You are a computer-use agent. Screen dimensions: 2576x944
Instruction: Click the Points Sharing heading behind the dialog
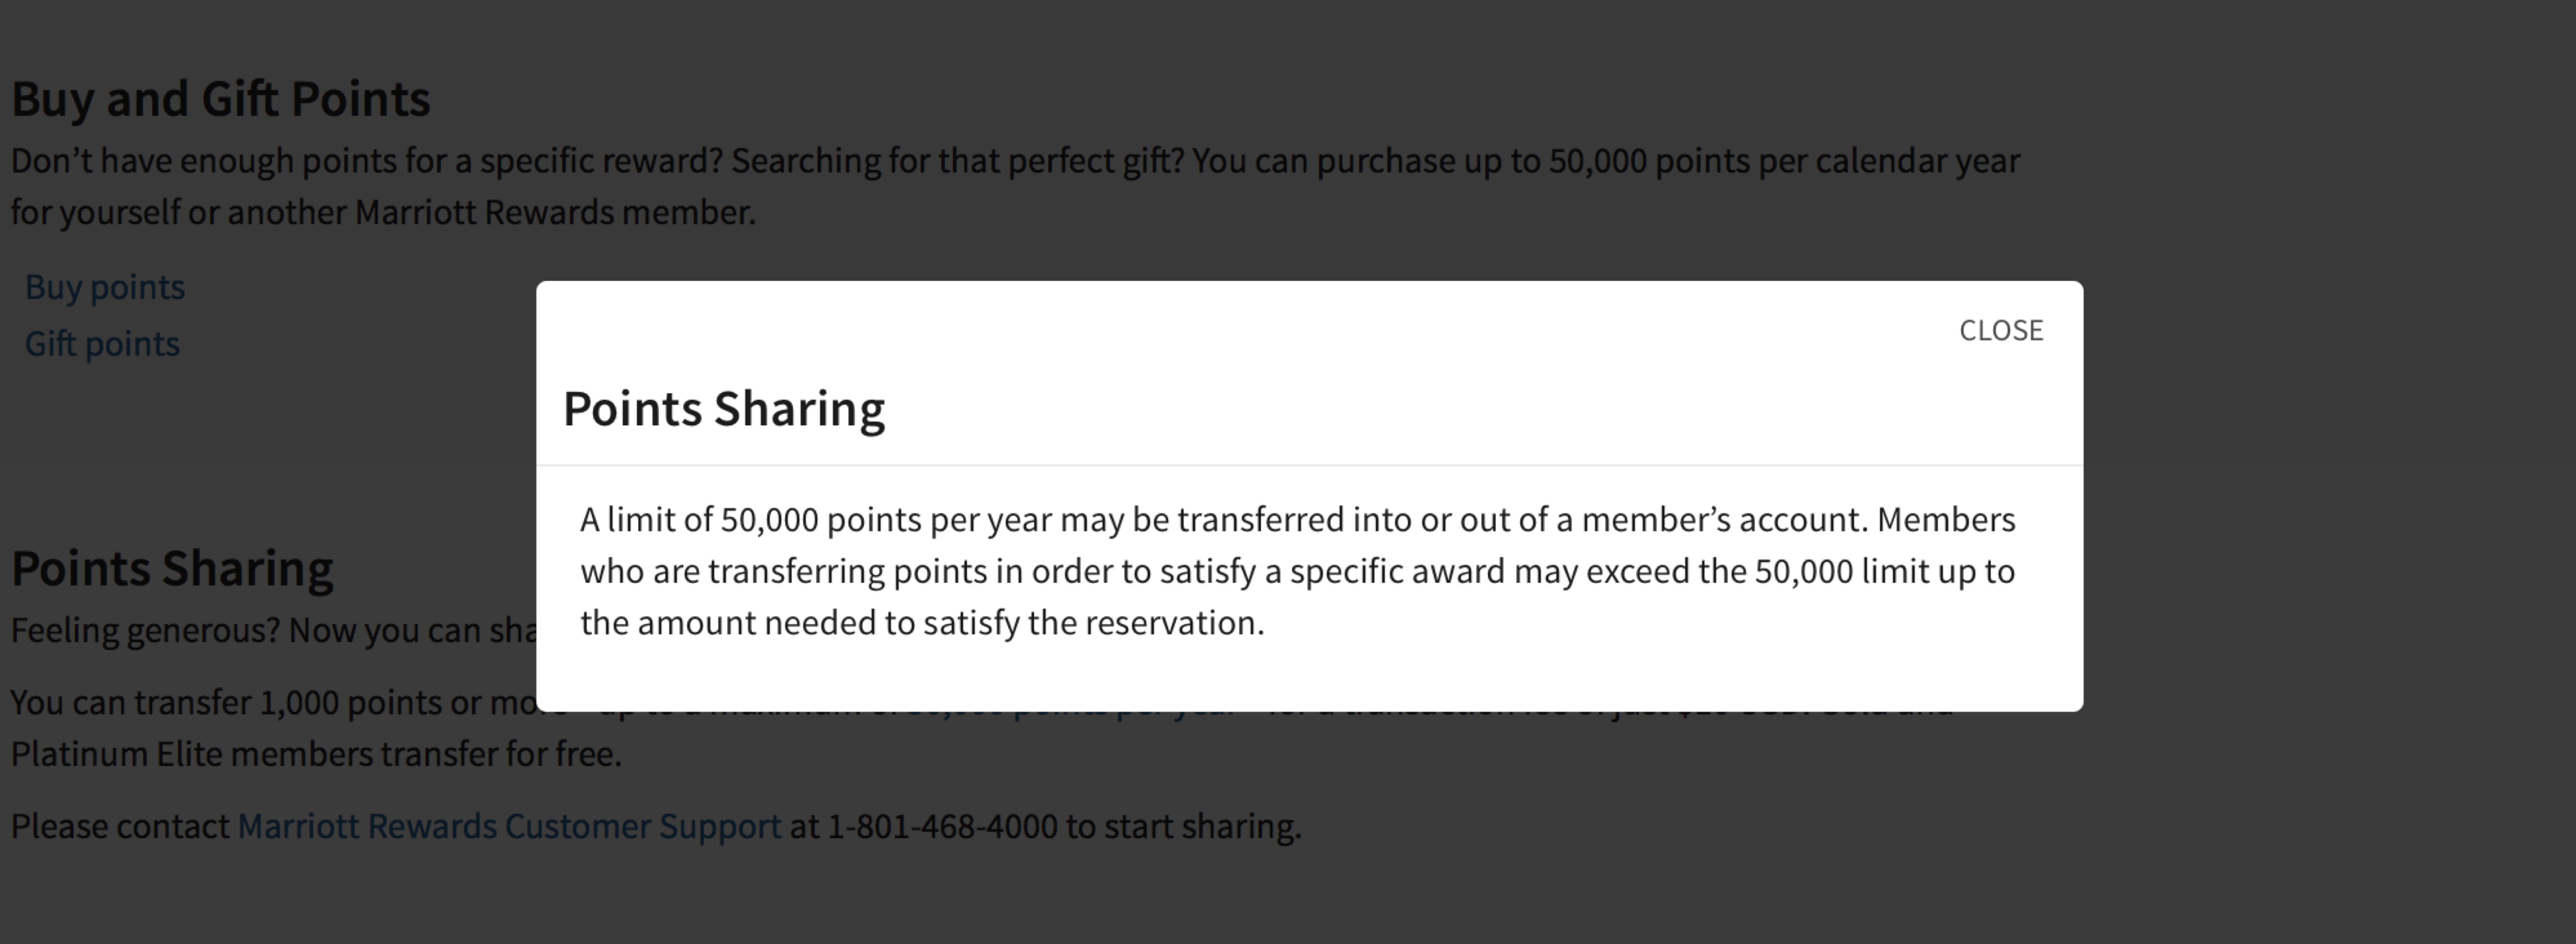[x=172, y=568]
